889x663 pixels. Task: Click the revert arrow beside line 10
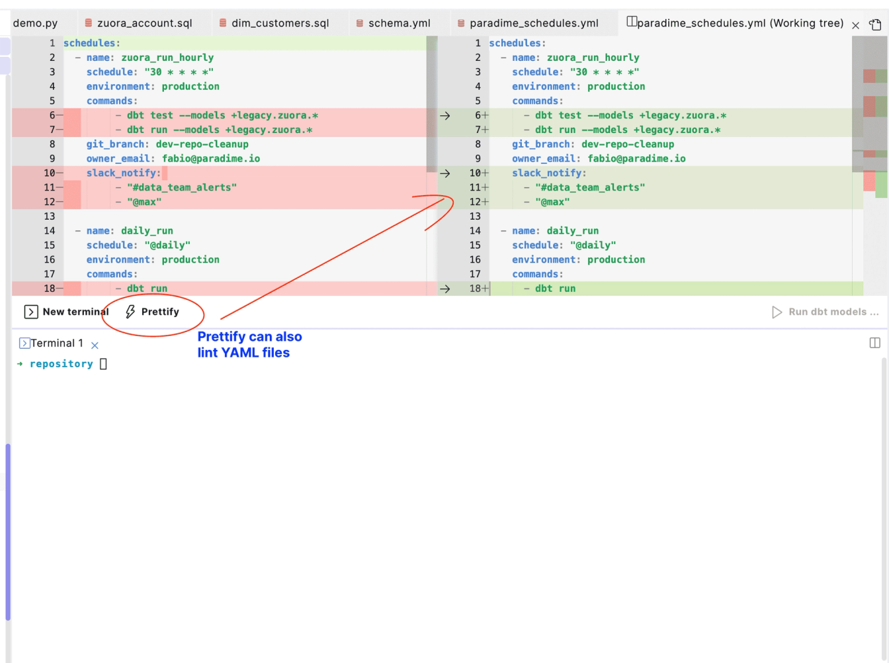tap(445, 173)
